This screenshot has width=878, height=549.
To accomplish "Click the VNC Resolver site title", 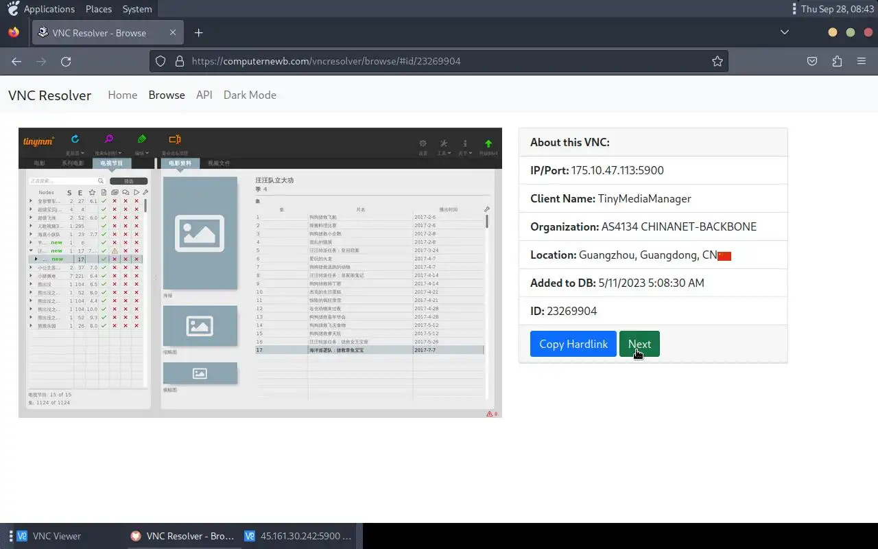I will pos(49,95).
